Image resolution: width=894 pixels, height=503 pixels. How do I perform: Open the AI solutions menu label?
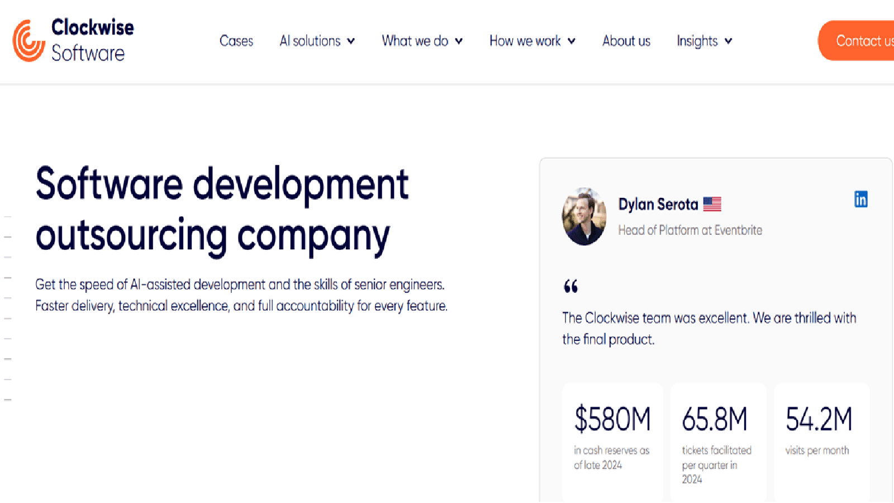click(x=310, y=41)
